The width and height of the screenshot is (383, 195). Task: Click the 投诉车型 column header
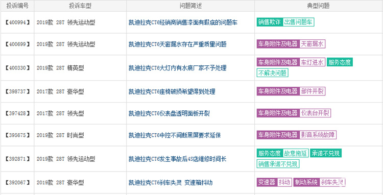80,6
